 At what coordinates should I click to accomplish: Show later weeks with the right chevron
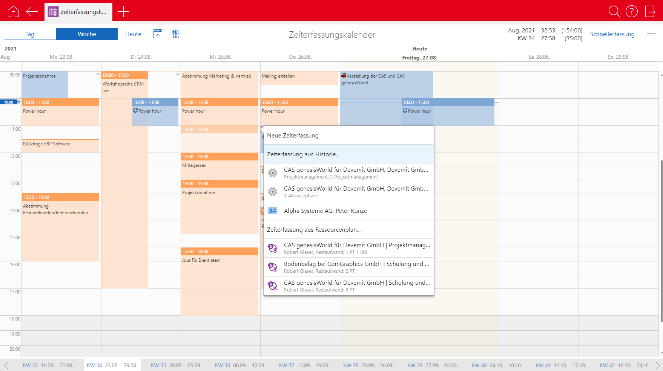click(658, 365)
